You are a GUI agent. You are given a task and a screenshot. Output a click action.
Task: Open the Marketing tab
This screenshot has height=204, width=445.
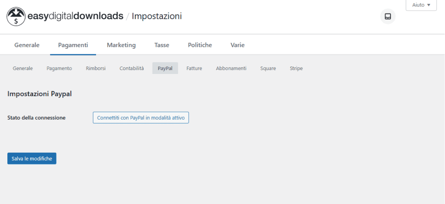[x=121, y=45]
